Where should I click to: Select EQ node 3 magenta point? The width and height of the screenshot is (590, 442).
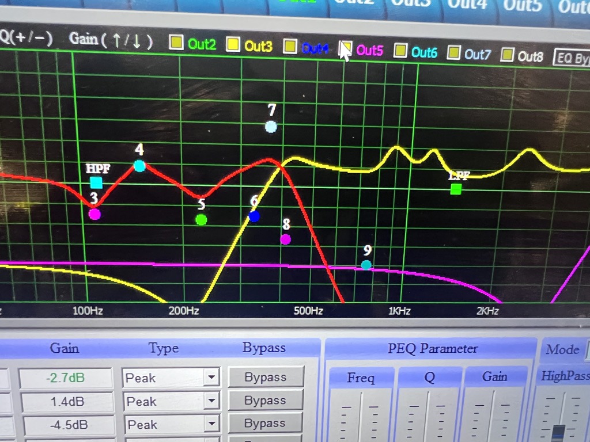95,214
